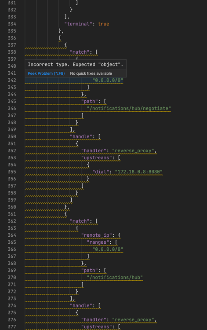Image resolution: width=207 pixels, height=330 pixels.
Task: Click the "/notifications/hub/negotiate" string
Action: coord(129,108)
